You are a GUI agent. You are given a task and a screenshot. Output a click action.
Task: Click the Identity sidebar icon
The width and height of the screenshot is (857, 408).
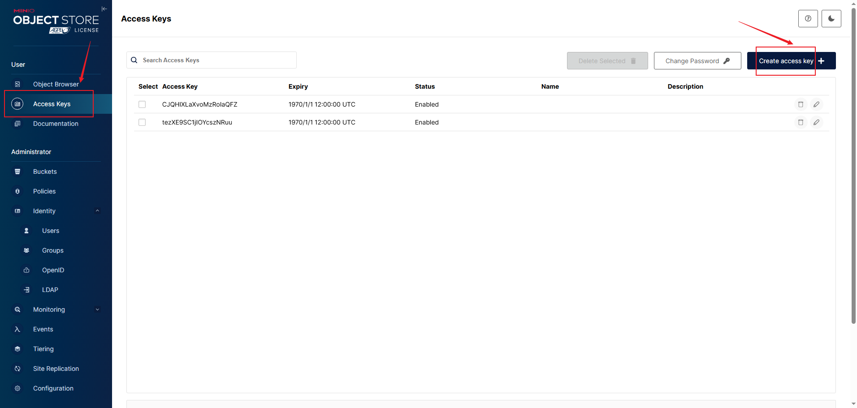pyautogui.click(x=17, y=211)
